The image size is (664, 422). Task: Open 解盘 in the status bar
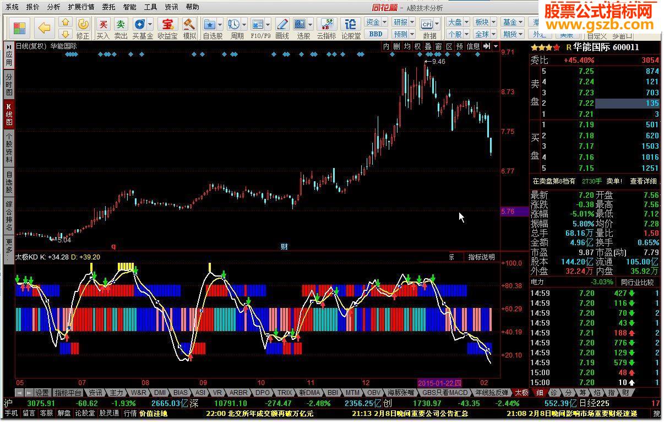(64, 413)
